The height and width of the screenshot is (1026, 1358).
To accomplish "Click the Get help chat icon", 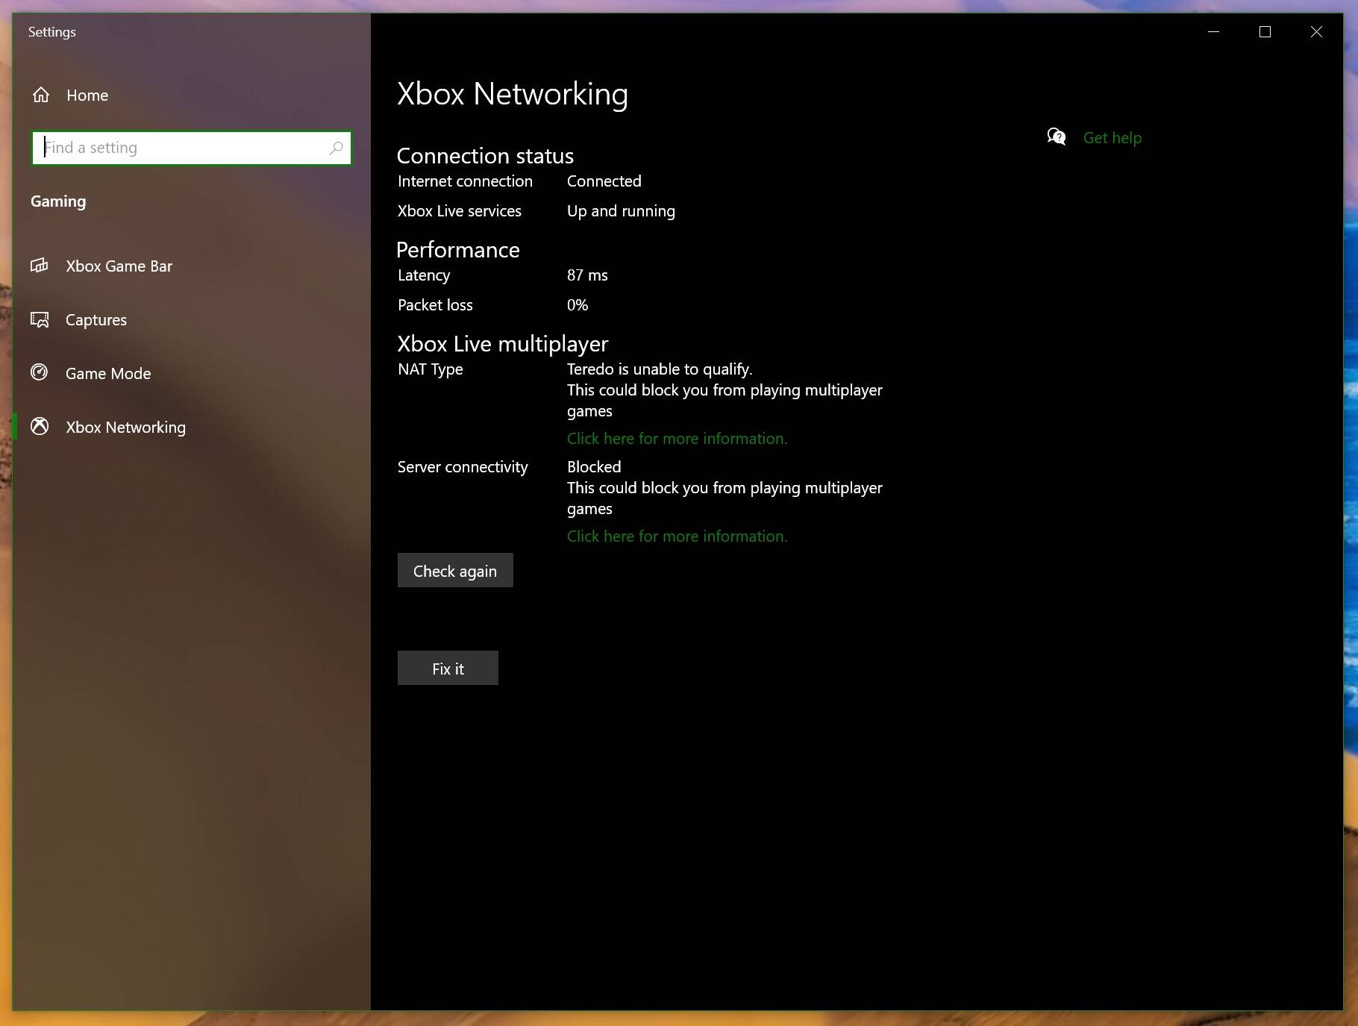I will pos(1057,137).
